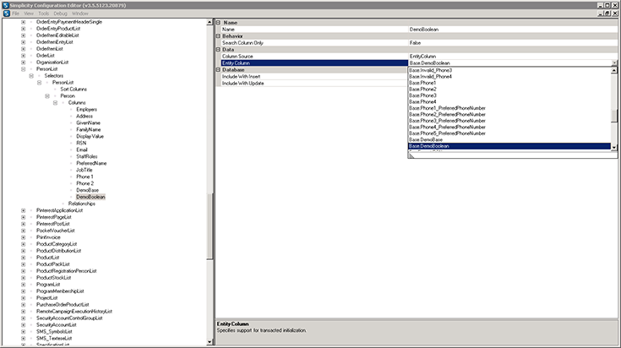Open the Entity Column dropdown arrow

[614, 63]
